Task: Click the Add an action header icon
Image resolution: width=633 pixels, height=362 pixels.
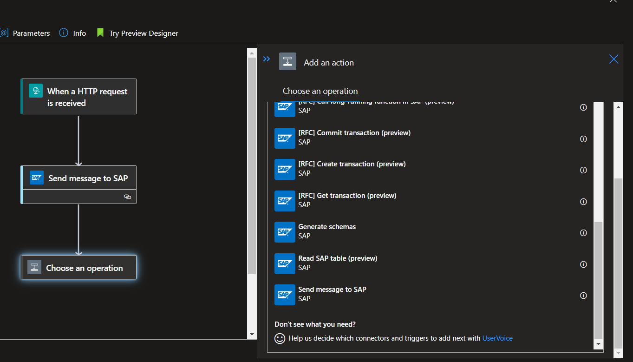Action: [x=287, y=61]
